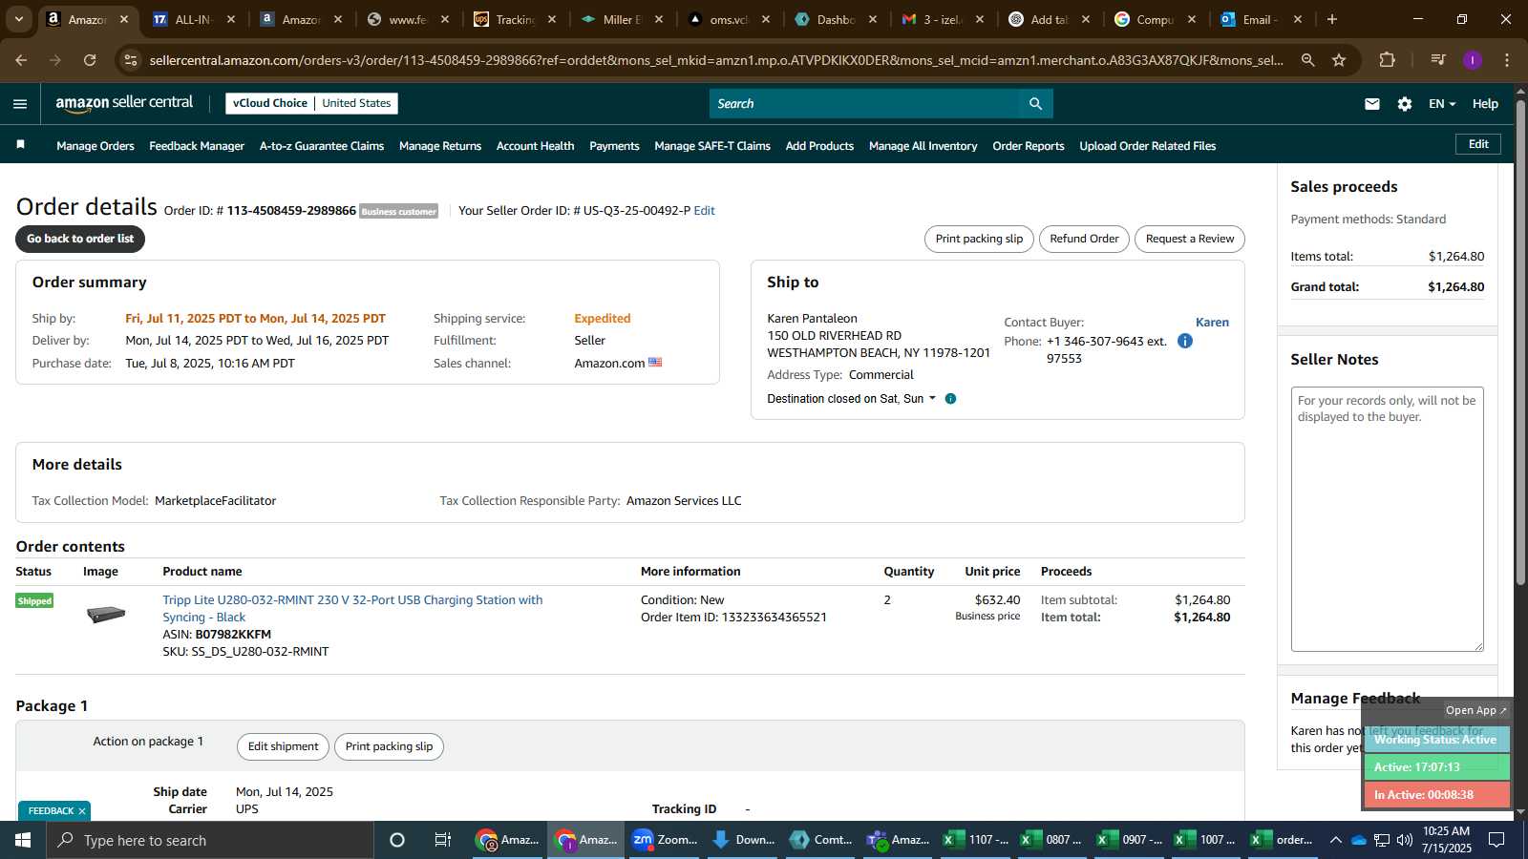Open the Windows Start menu

[x=23, y=840]
